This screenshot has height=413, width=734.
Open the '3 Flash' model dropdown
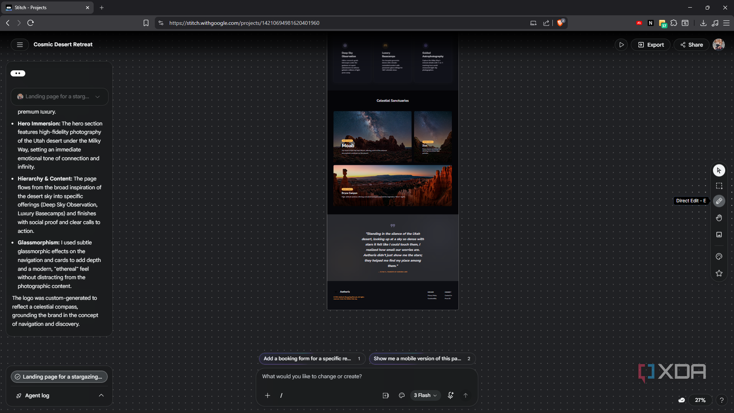pos(425,395)
